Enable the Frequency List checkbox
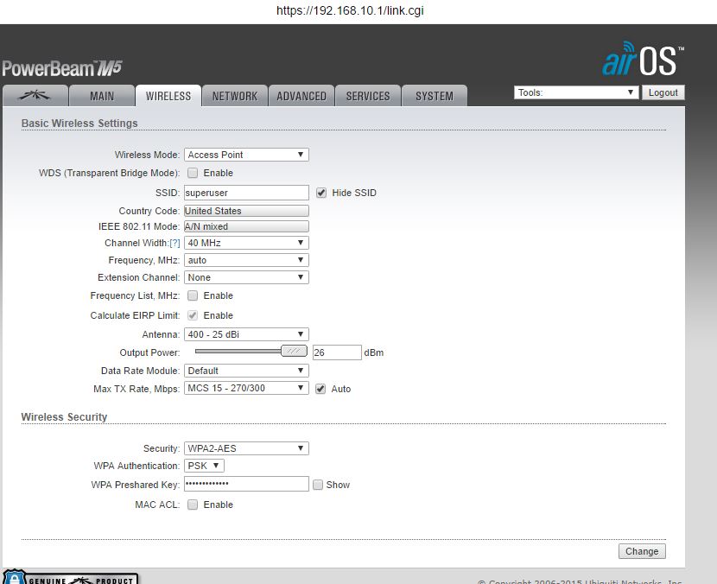The height and width of the screenshot is (584, 717). pyautogui.click(x=193, y=295)
